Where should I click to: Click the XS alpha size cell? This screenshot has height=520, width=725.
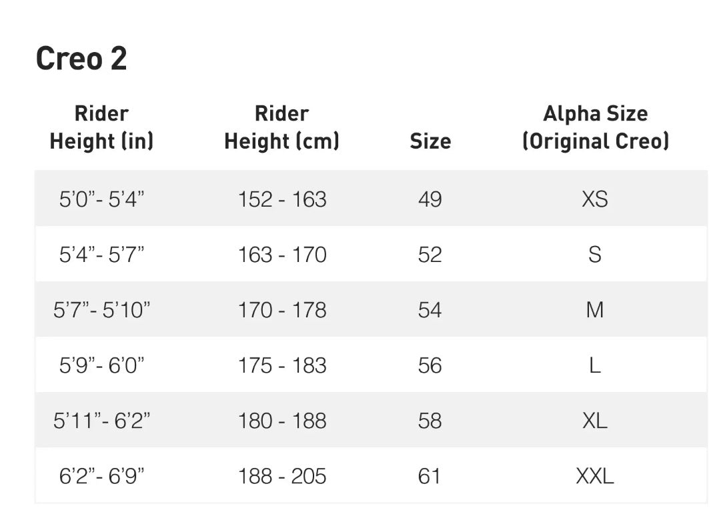(x=595, y=199)
